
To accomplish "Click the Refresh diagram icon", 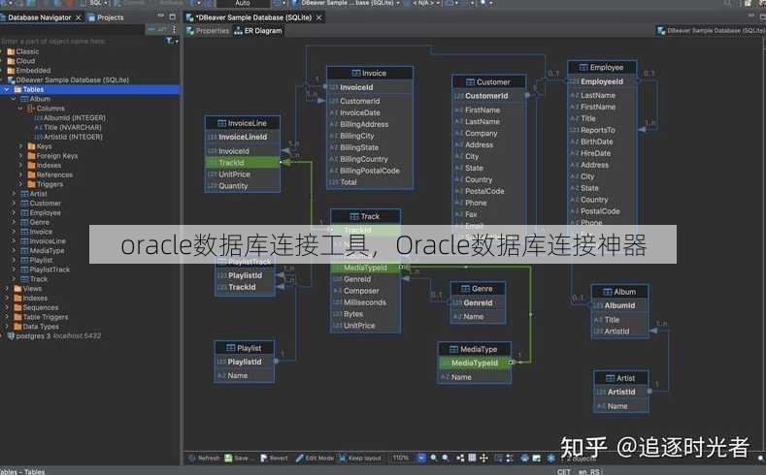I will [x=192, y=458].
